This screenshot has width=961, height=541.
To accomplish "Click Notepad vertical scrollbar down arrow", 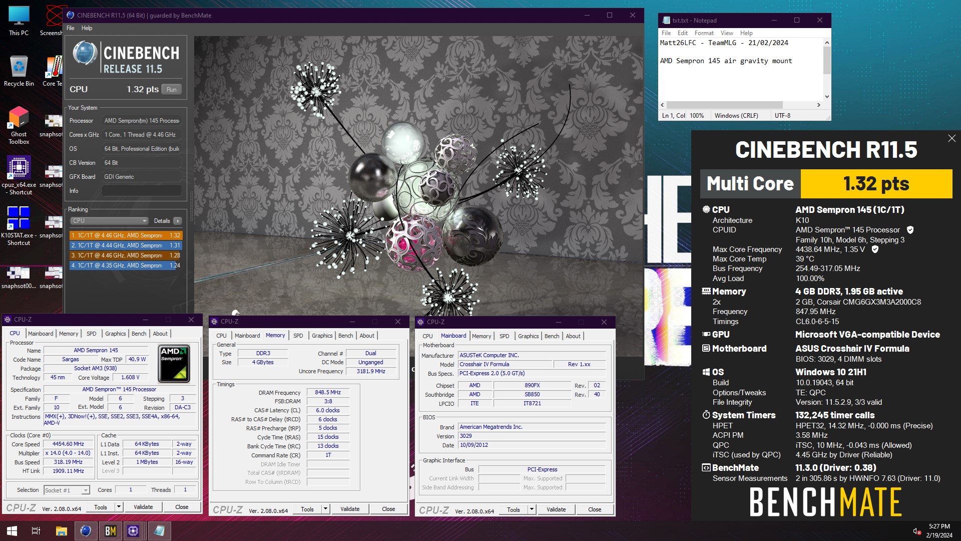I will coord(827,96).
